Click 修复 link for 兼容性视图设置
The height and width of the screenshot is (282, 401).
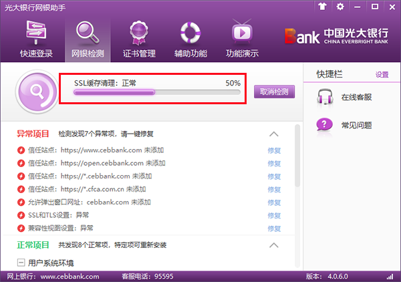click(274, 229)
